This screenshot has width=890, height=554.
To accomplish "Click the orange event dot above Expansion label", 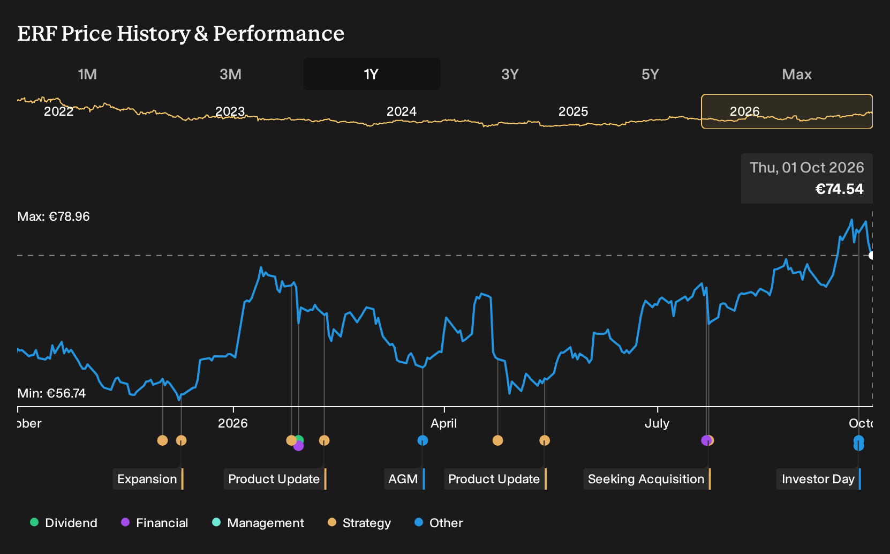I will tap(181, 440).
